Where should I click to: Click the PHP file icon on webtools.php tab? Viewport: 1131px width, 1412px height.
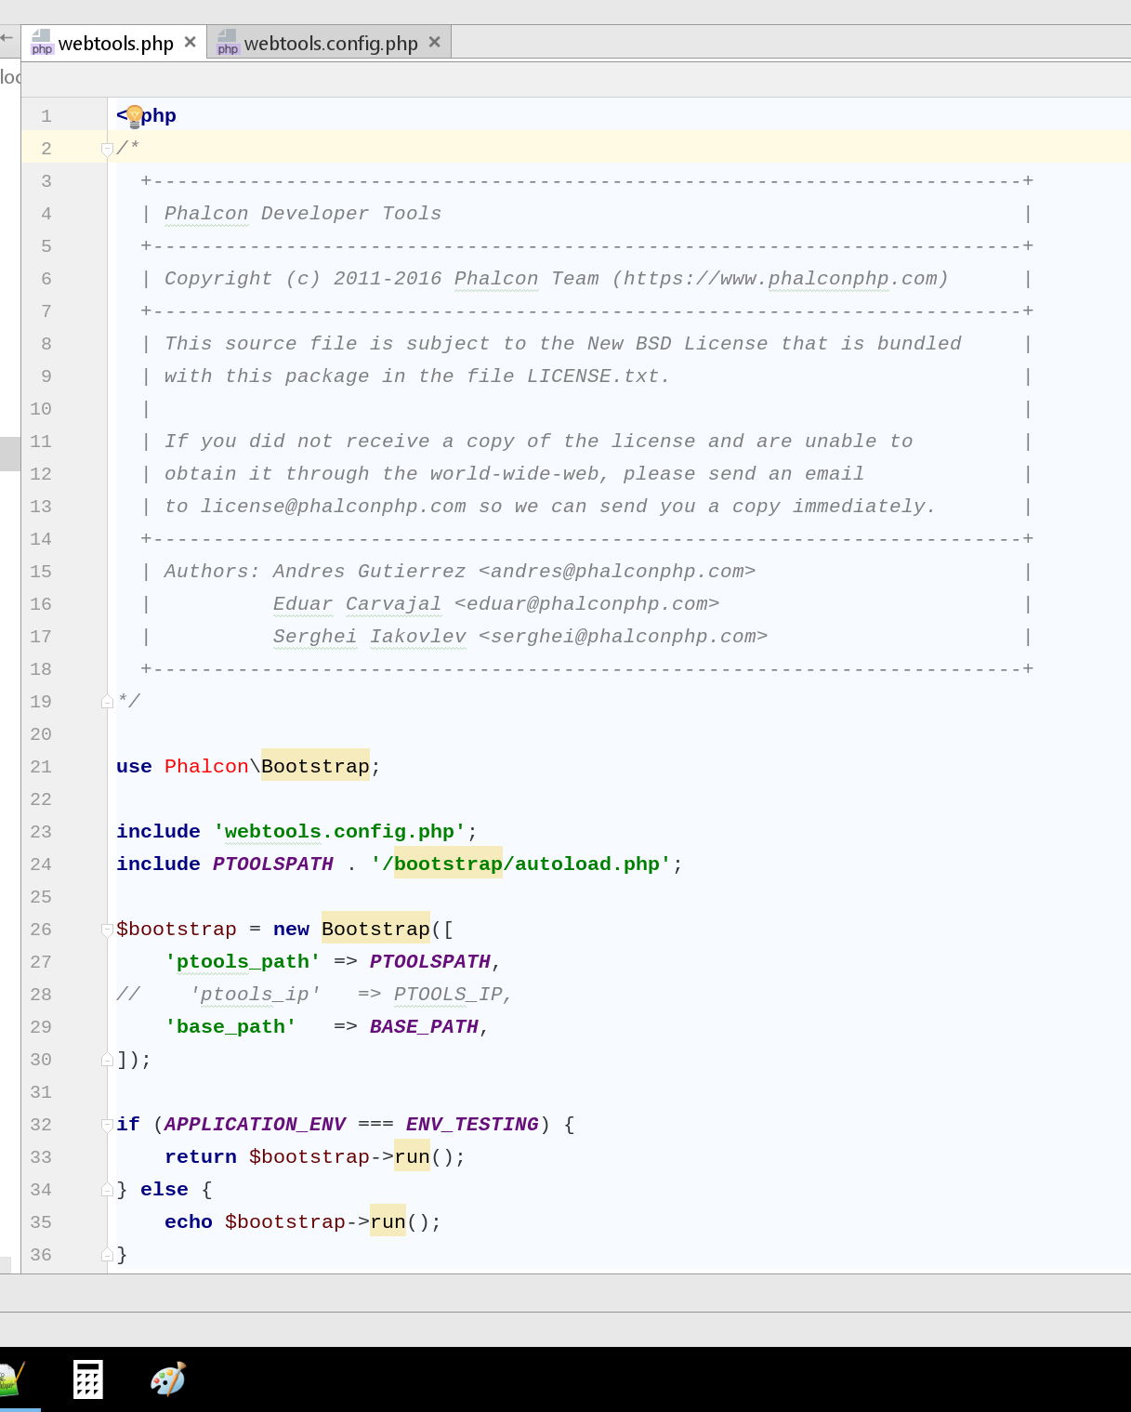pyautogui.click(x=42, y=43)
